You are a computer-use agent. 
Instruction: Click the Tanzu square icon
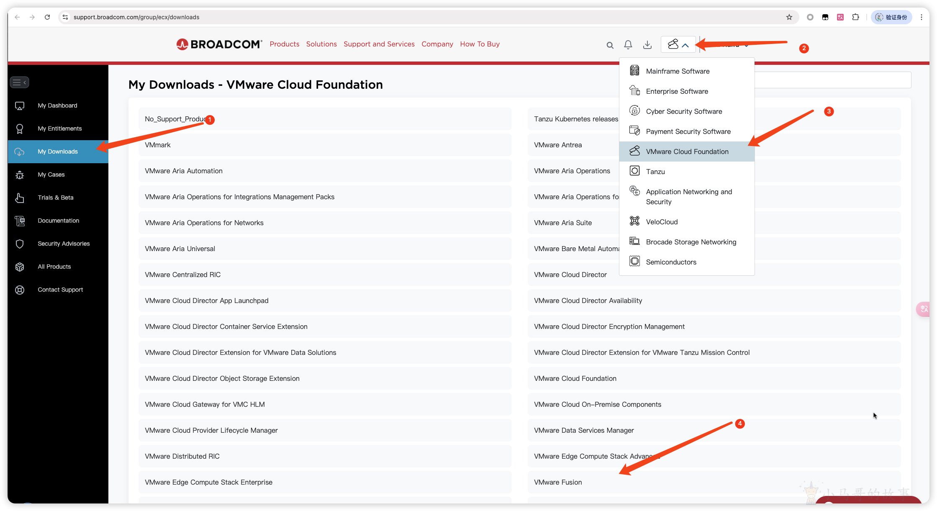point(634,171)
